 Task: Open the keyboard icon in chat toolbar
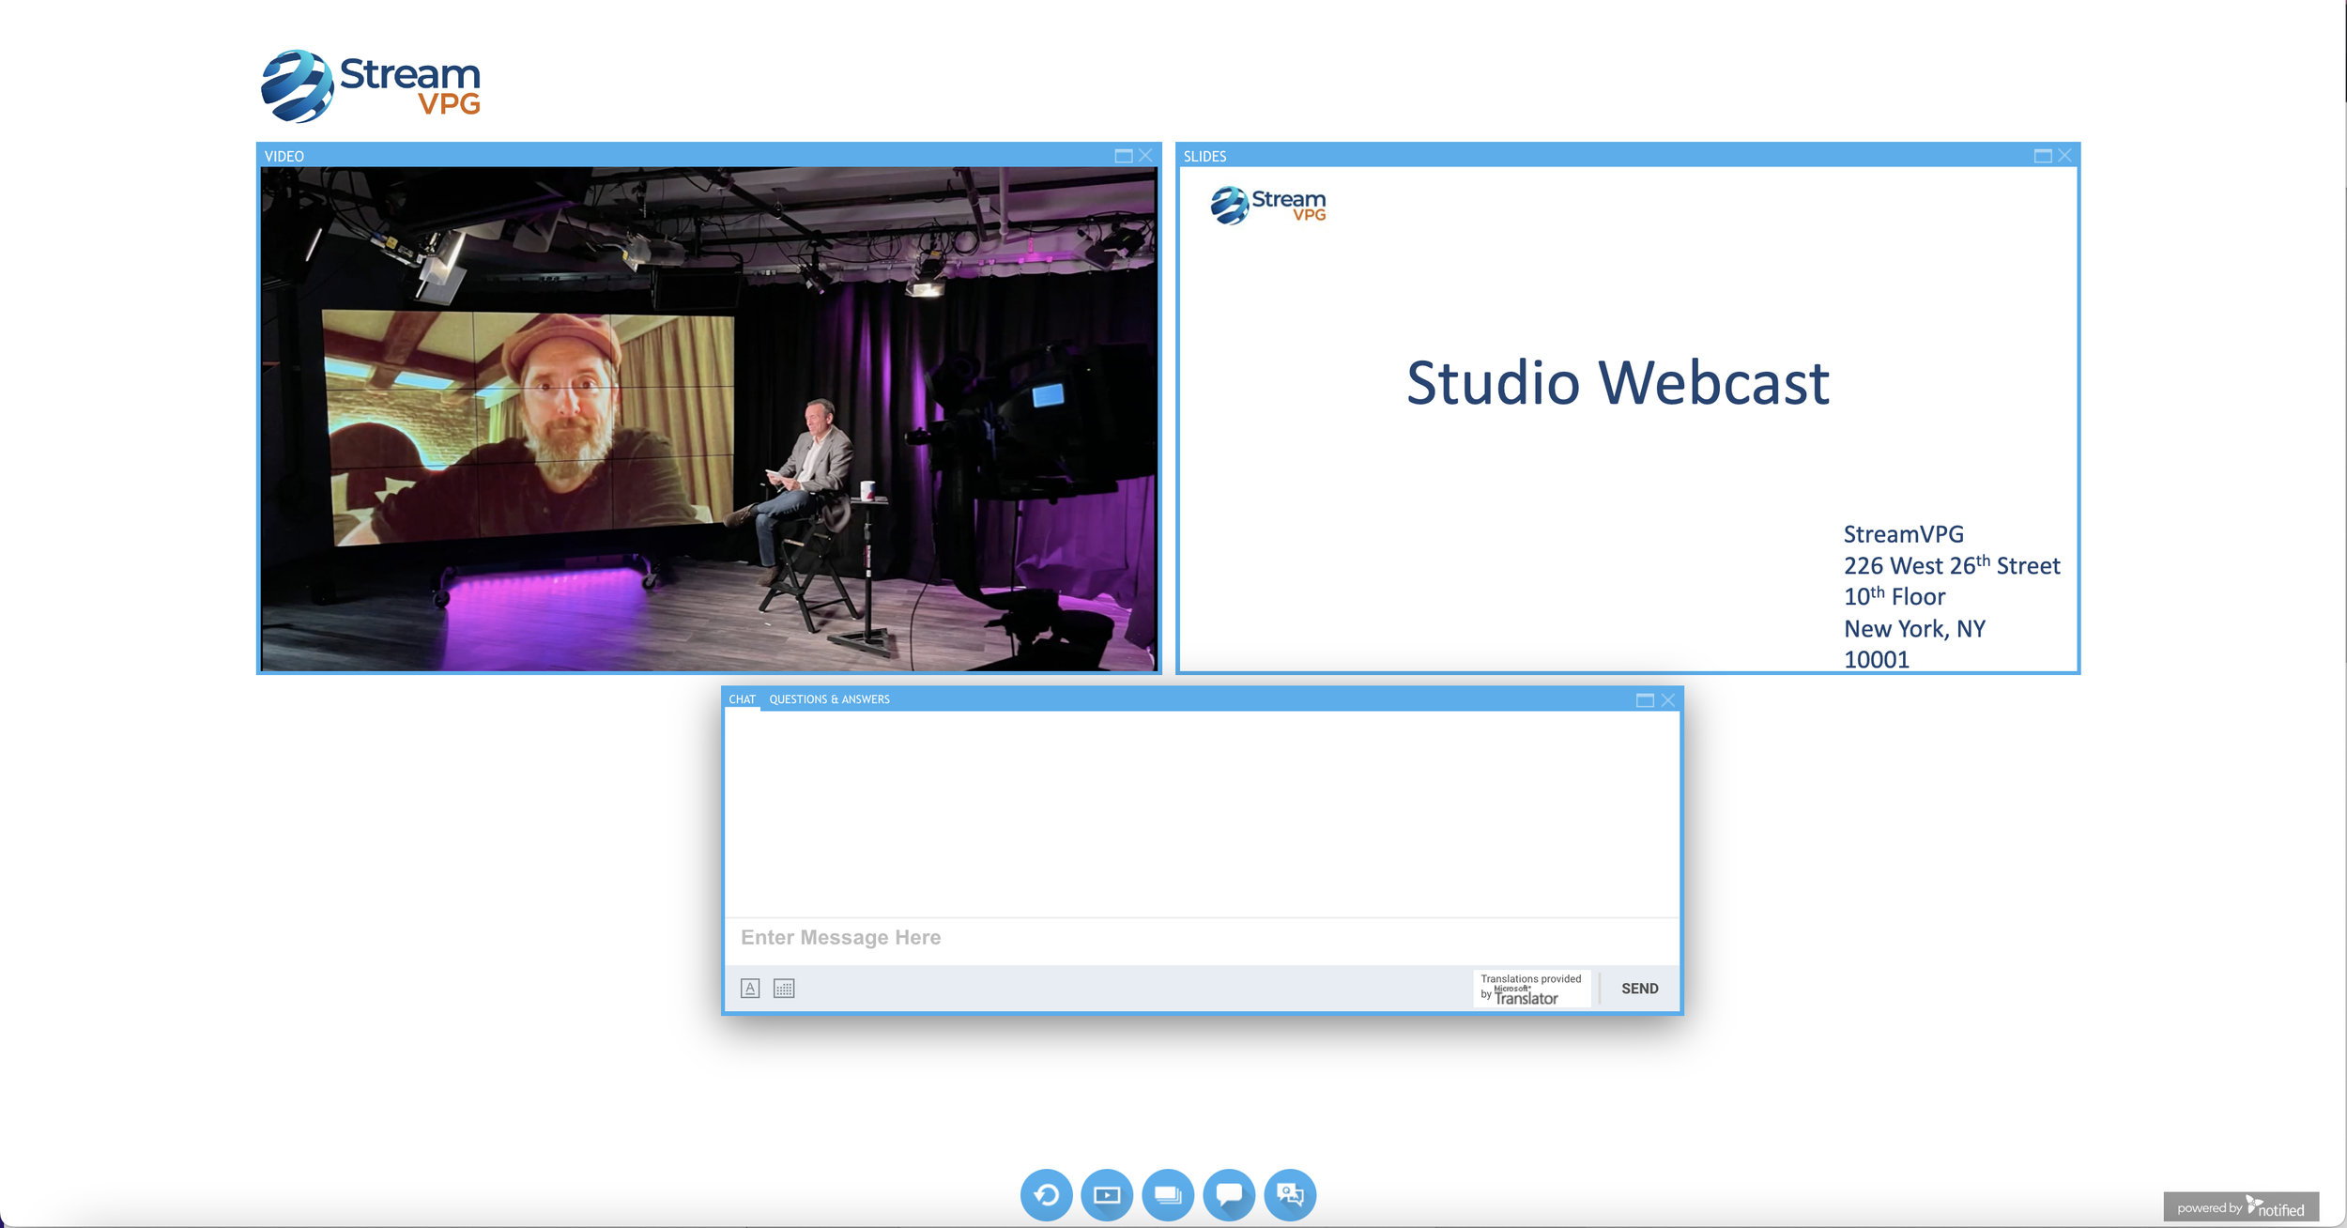784,988
